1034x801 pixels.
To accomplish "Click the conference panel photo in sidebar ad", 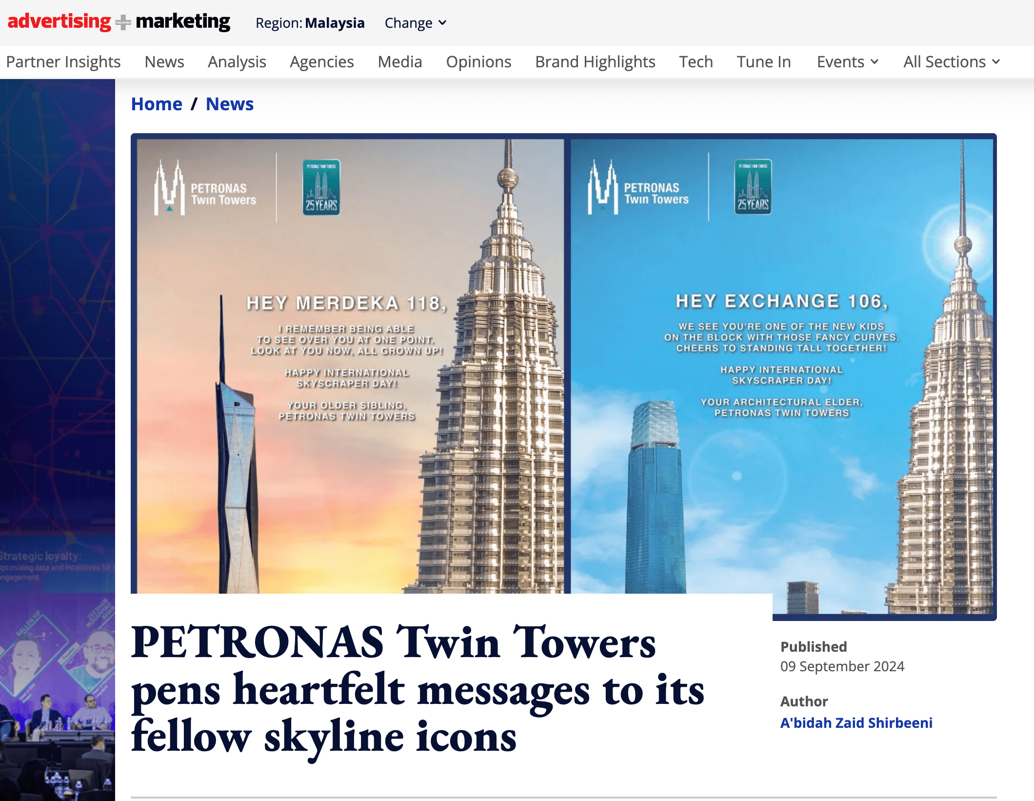I will pos(58,697).
